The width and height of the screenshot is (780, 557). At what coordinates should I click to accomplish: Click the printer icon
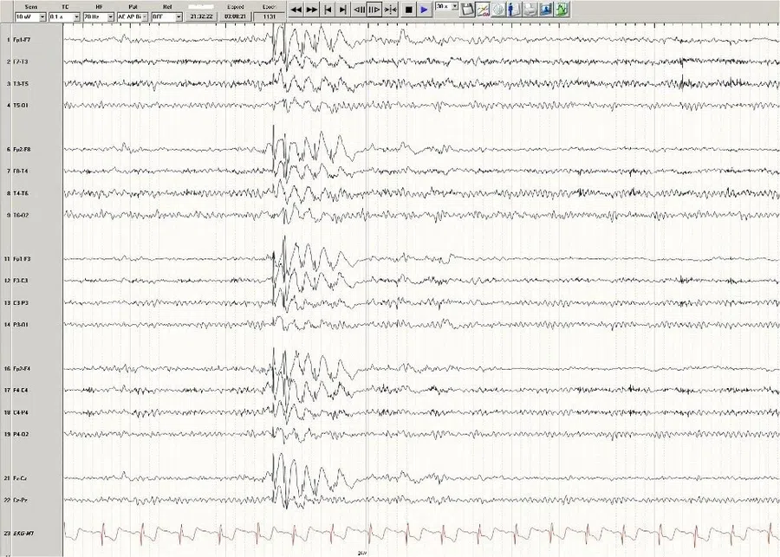coord(530,9)
